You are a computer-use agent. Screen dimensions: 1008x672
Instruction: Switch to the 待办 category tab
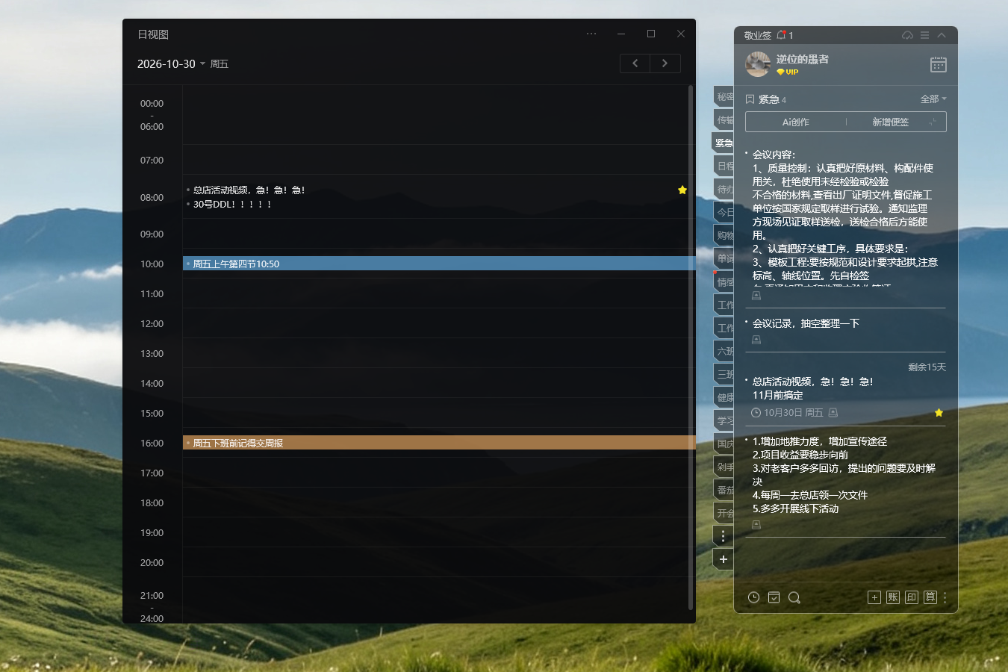(724, 189)
